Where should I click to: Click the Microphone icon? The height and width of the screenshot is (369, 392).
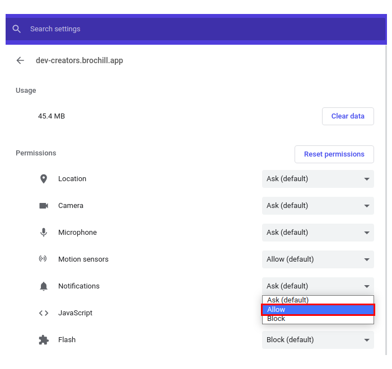44,233
